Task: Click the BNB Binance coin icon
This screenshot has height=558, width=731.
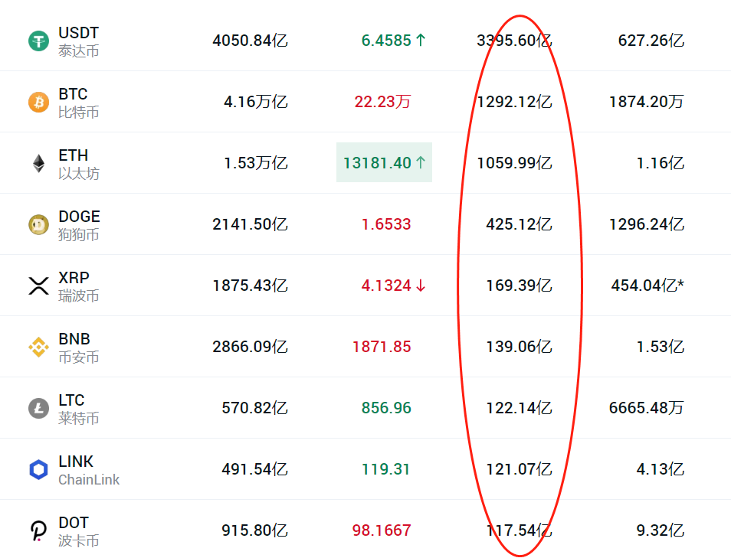Action: pos(38,347)
